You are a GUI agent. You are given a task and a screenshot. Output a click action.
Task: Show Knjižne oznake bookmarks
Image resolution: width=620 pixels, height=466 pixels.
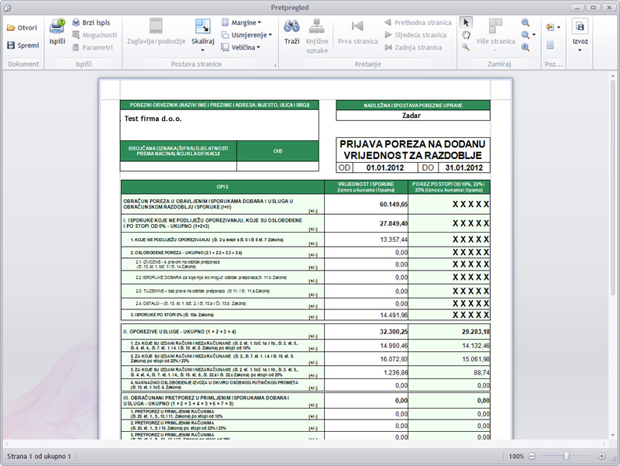tap(317, 36)
